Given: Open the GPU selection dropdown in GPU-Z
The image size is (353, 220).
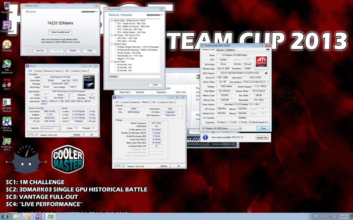Looking at the screenshot, I should tap(221, 128).
